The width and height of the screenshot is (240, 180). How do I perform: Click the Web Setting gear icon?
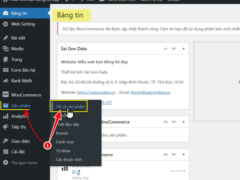tap(6, 24)
